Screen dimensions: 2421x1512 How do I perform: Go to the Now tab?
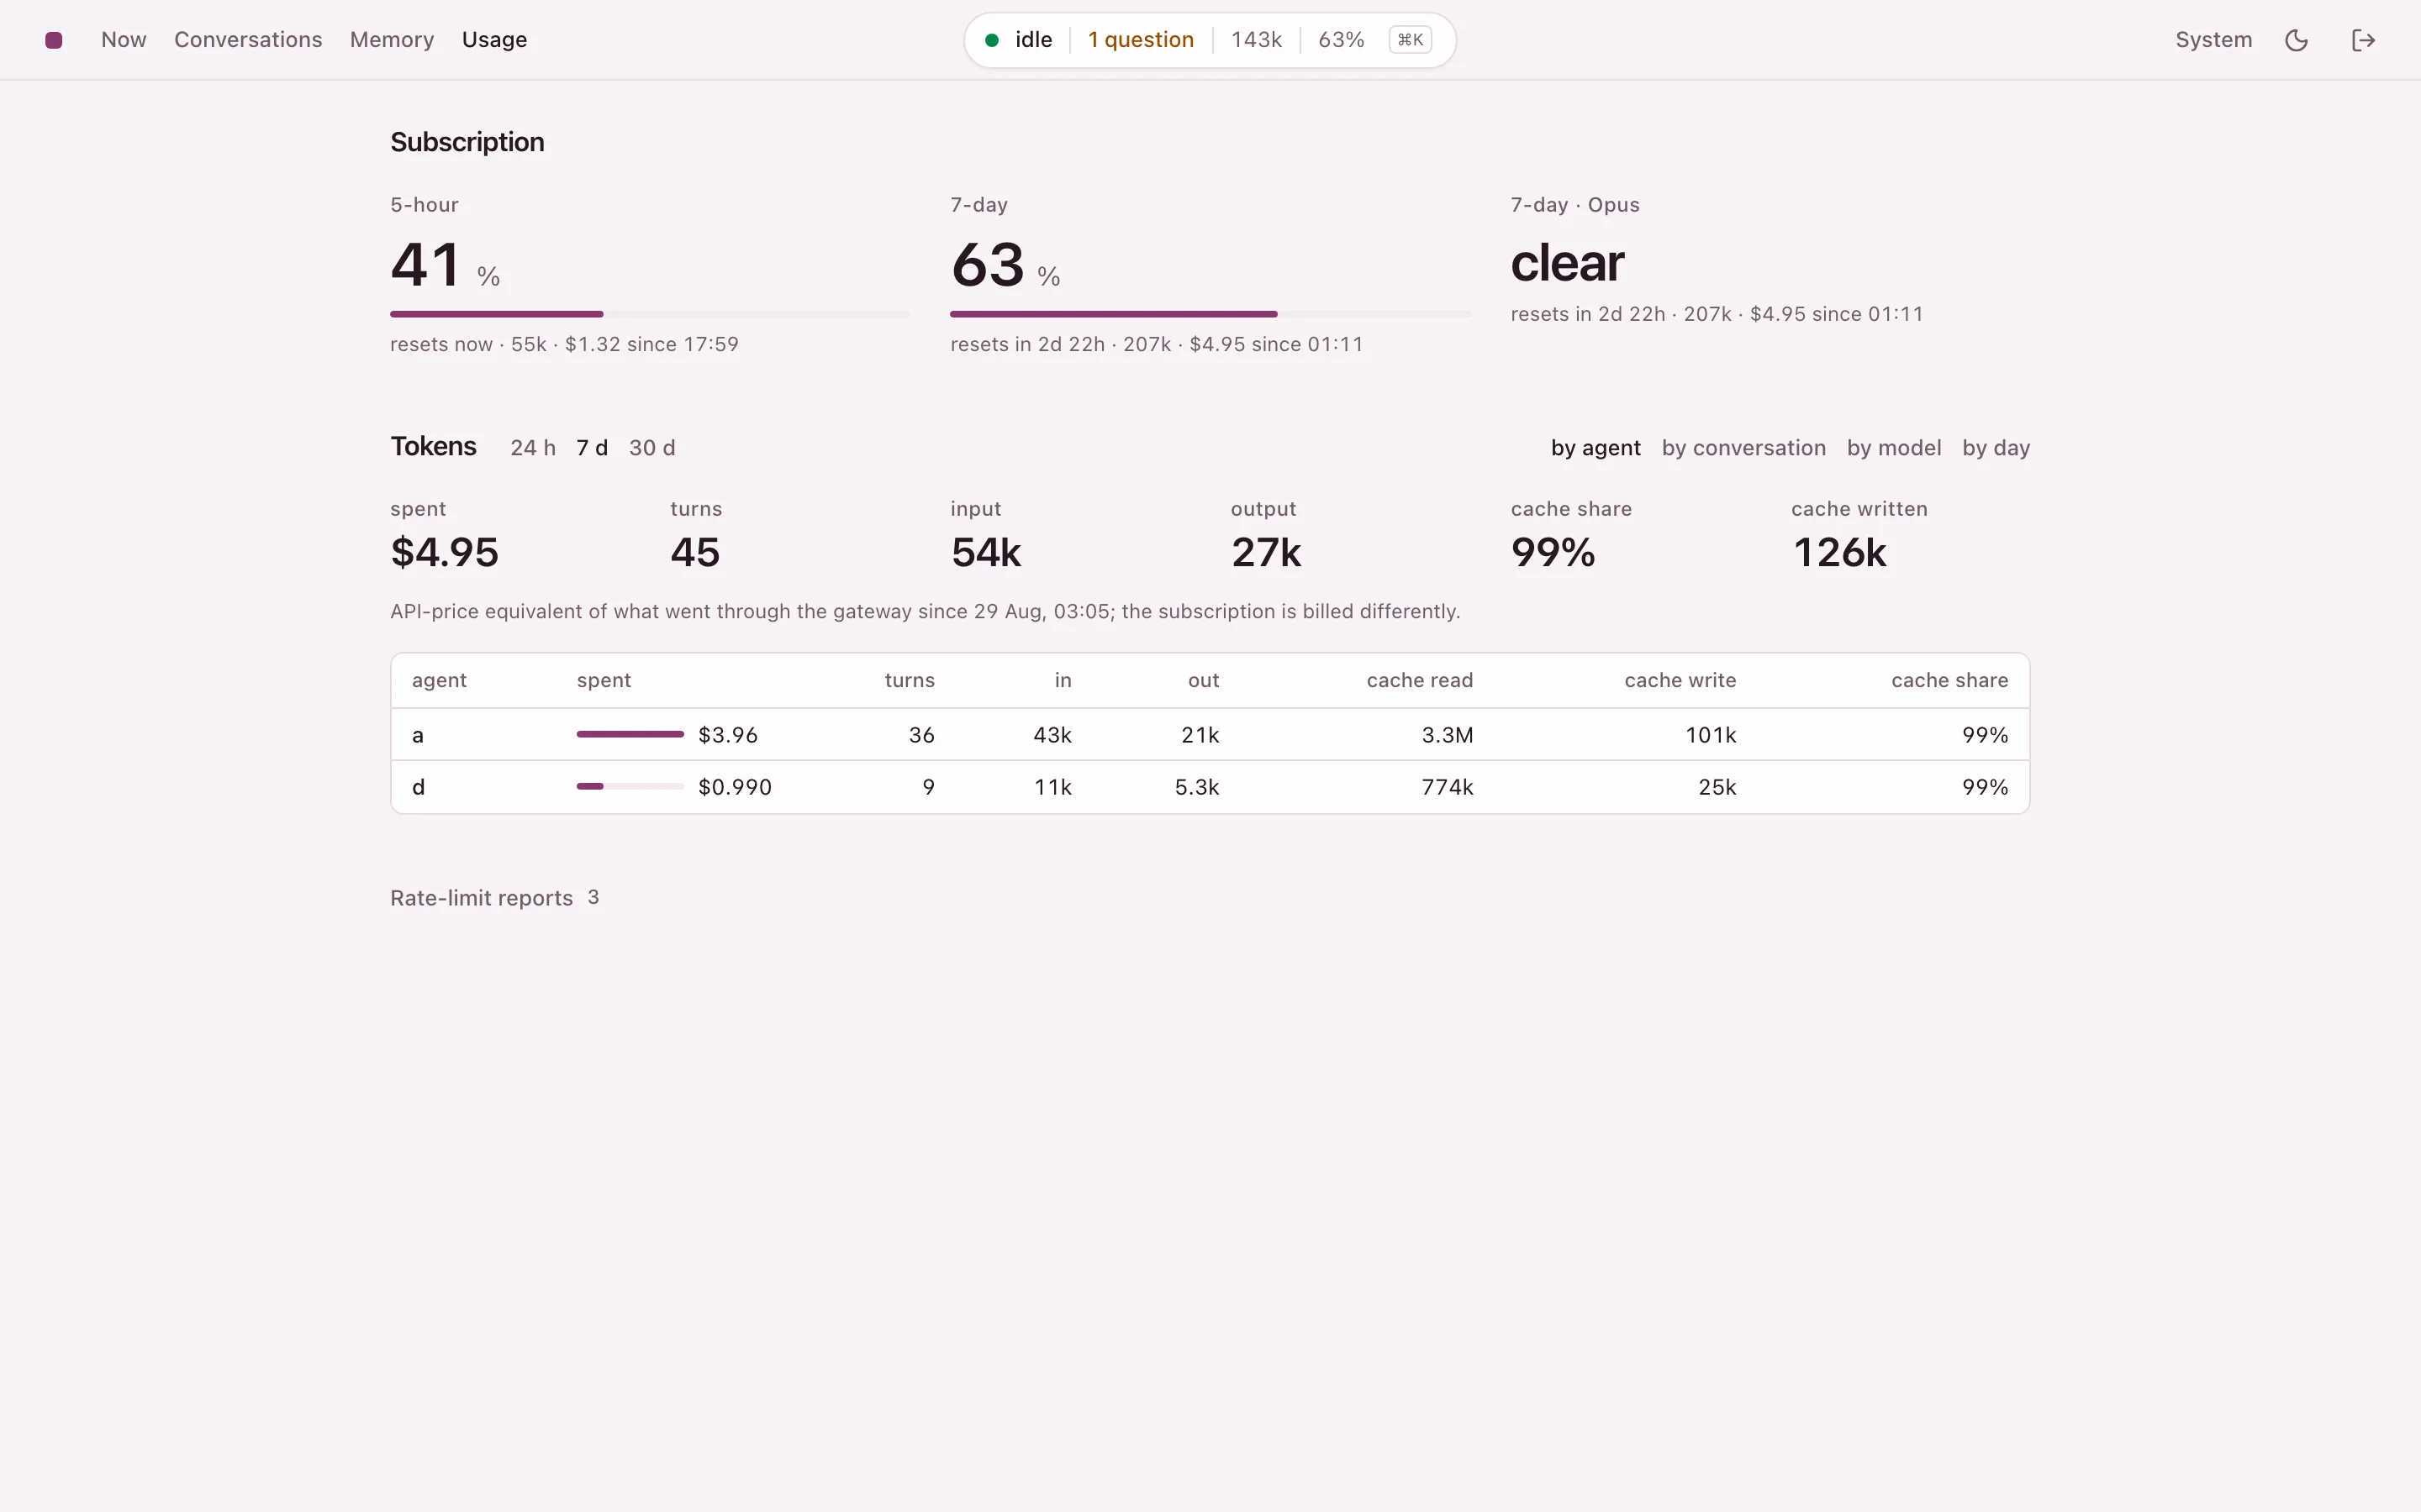click(124, 40)
